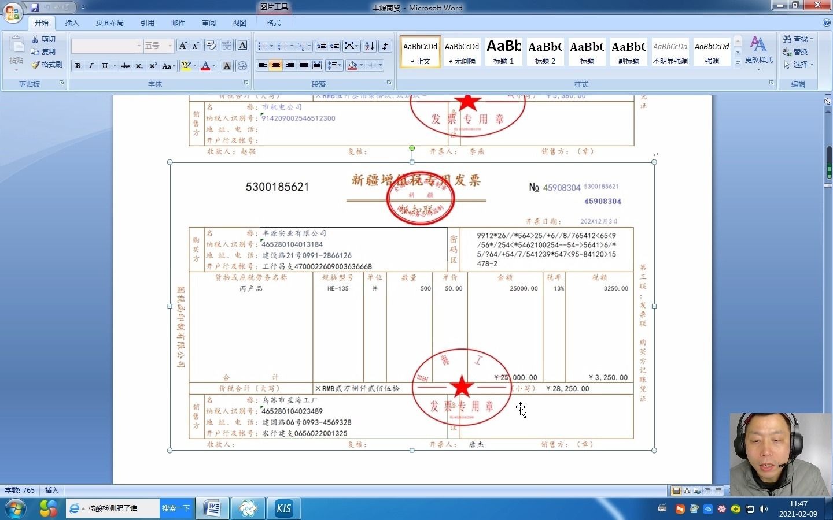Open the 图片工具 格式 tab

click(272, 23)
